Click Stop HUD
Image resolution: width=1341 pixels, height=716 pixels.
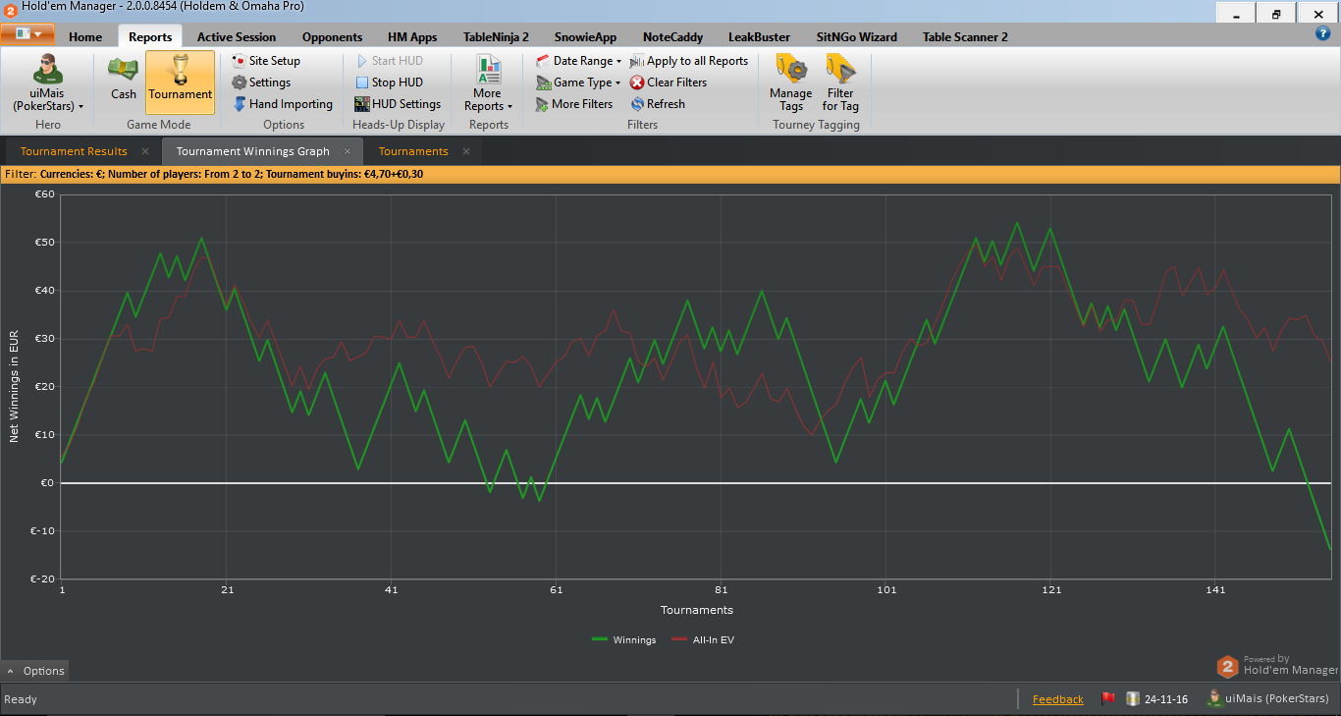coord(390,83)
